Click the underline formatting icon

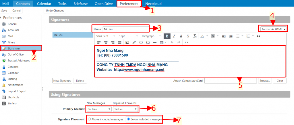click(181, 36)
